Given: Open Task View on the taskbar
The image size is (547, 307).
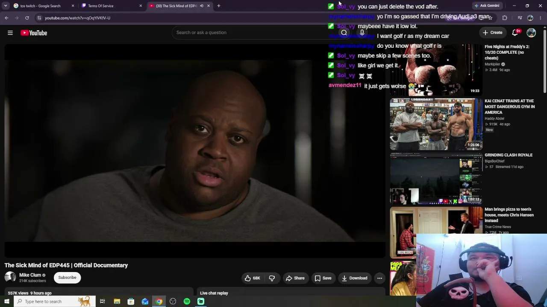Looking at the screenshot, I should [x=103, y=301].
